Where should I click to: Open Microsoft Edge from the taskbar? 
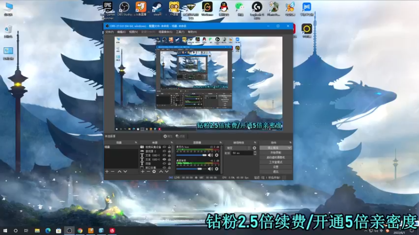48,230
